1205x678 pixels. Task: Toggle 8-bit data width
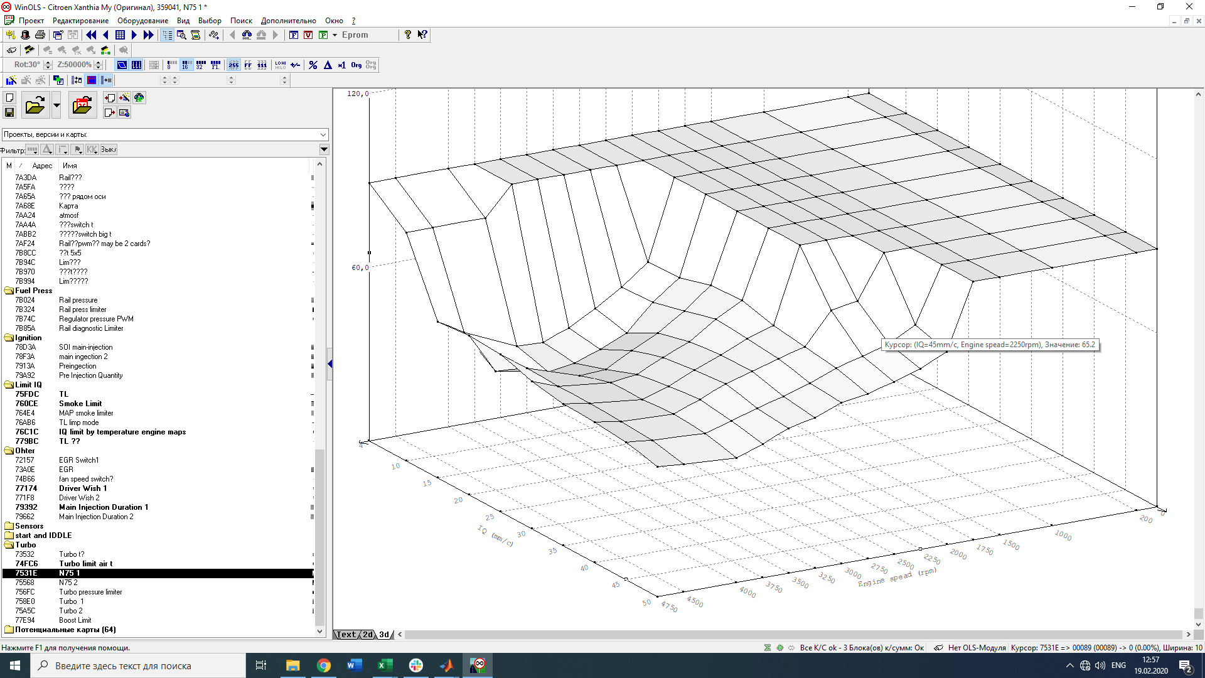point(172,65)
